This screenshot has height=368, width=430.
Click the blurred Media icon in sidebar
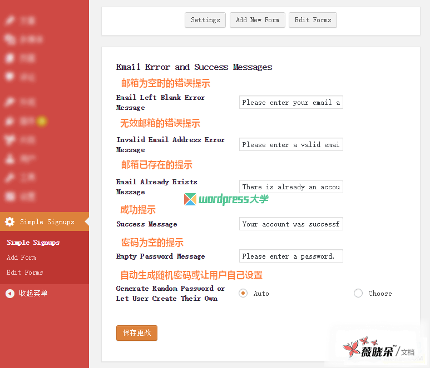[10, 39]
